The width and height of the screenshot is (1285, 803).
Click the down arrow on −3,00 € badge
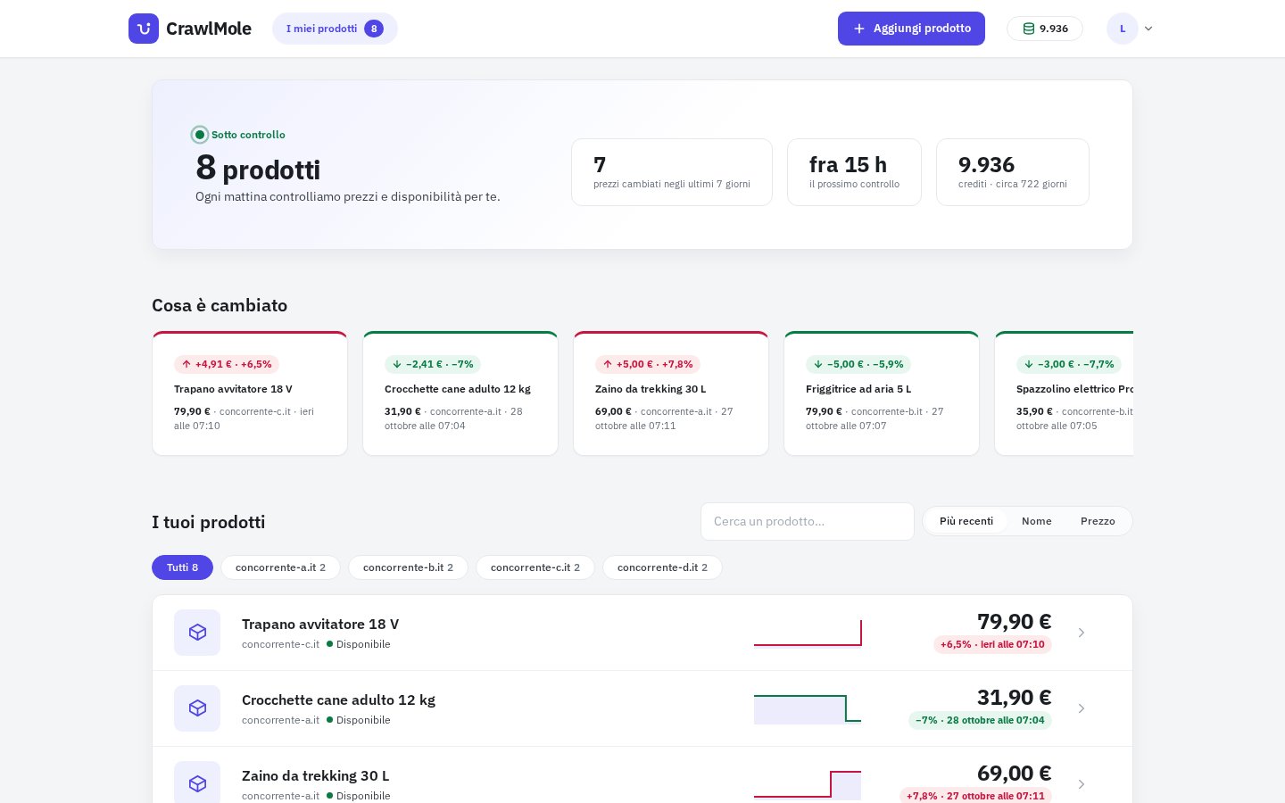(x=1029, y=364)
